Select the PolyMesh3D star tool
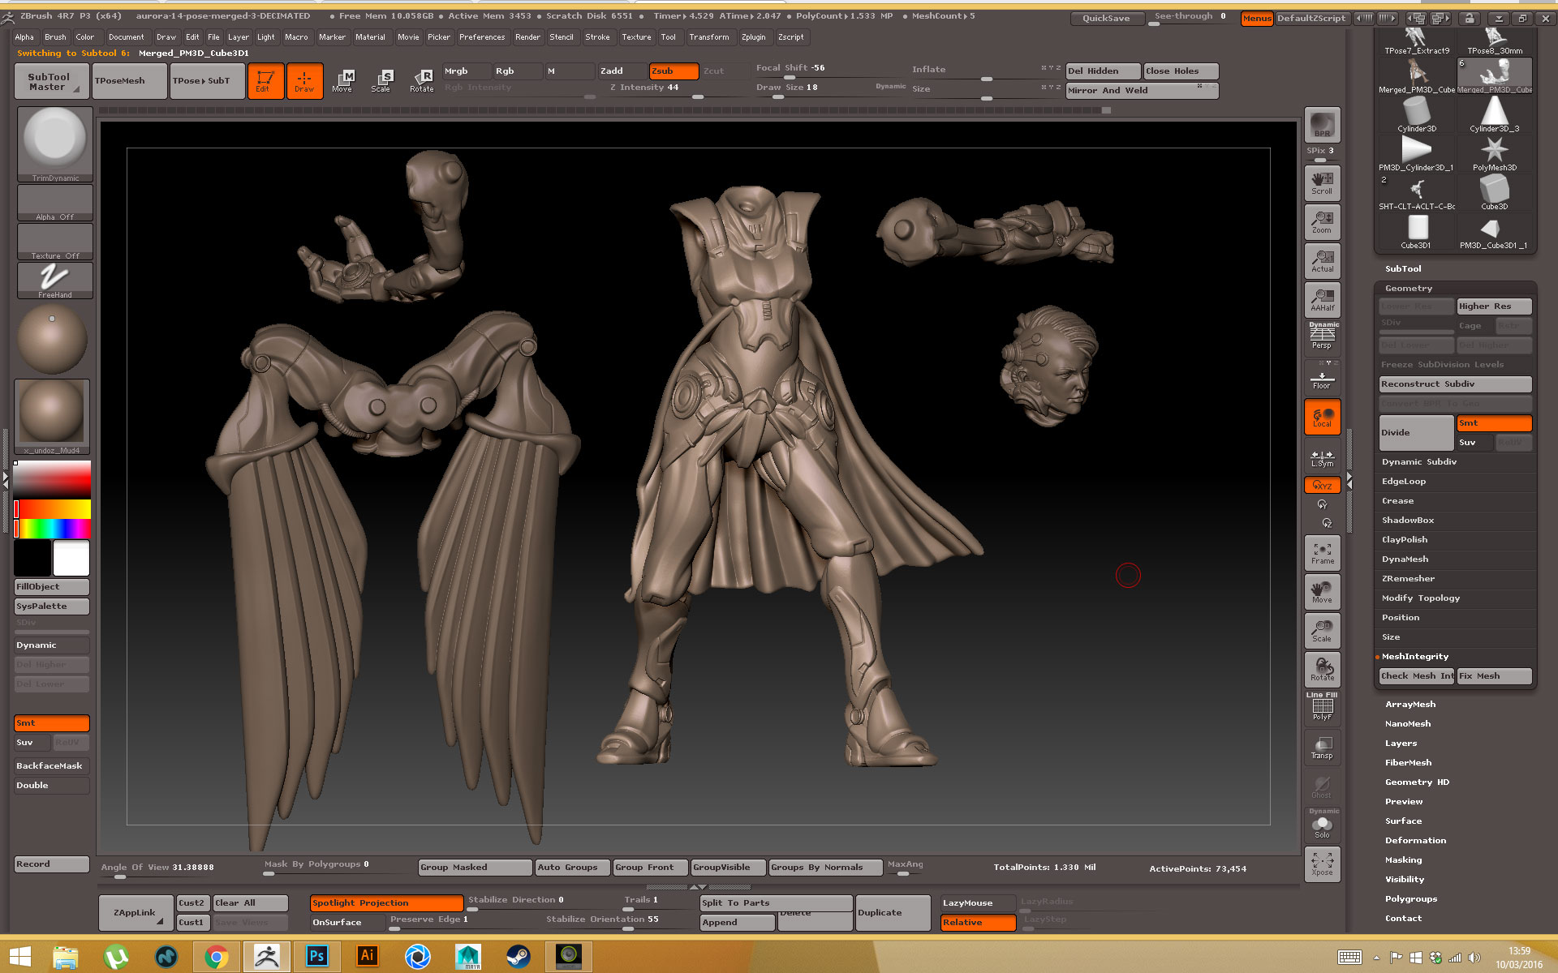The height and width of the screenshot is (973, 1558). (x=1494, y=152)
